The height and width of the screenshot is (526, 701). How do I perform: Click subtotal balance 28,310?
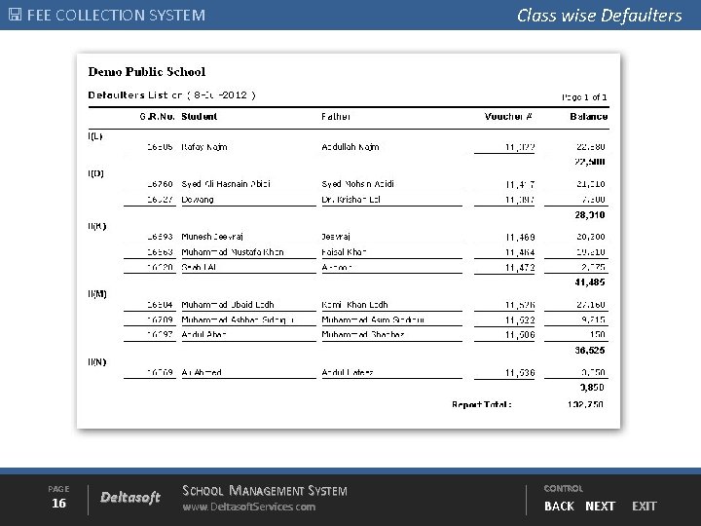(x=590, y=215)
